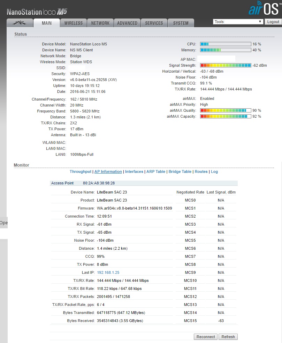This screenshot has height=343, width=282.
Task: Select the 'WPA2-AES' security value
Action: tap(80, 74)
